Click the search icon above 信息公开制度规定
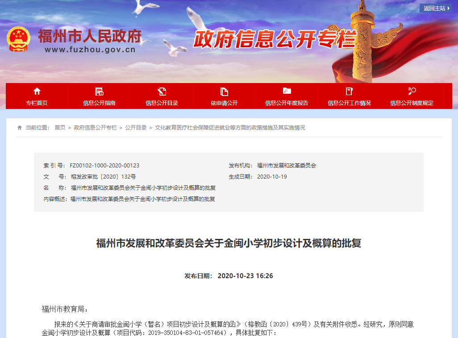458x338 pixels. 412,91
